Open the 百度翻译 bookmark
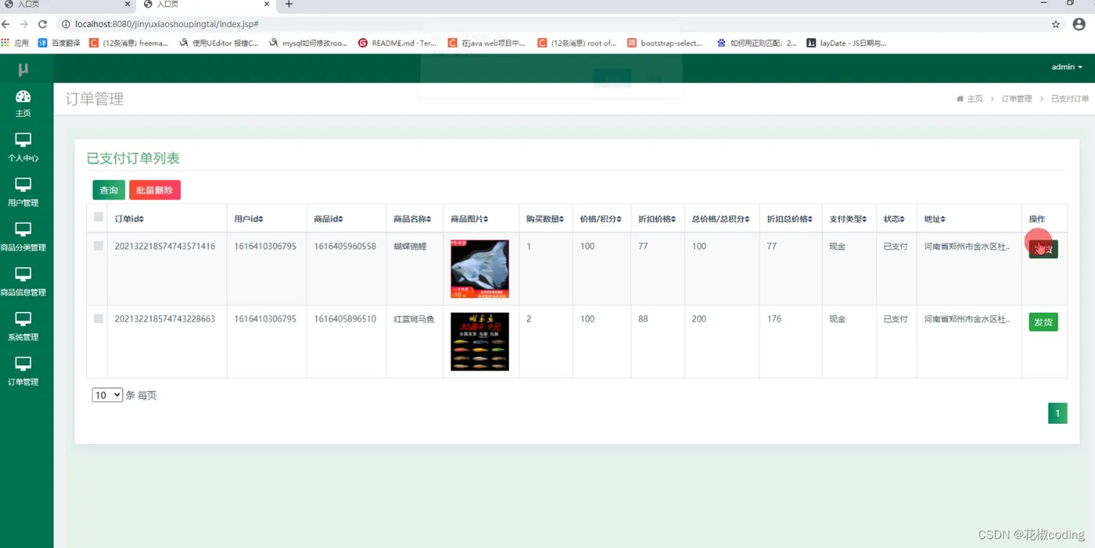 point(59,43)
